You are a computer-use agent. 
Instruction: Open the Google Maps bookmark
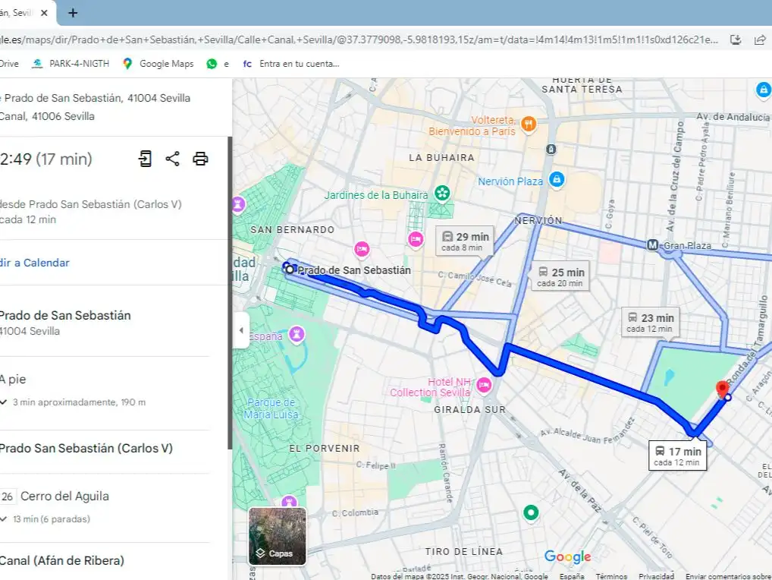pos(158,64)
